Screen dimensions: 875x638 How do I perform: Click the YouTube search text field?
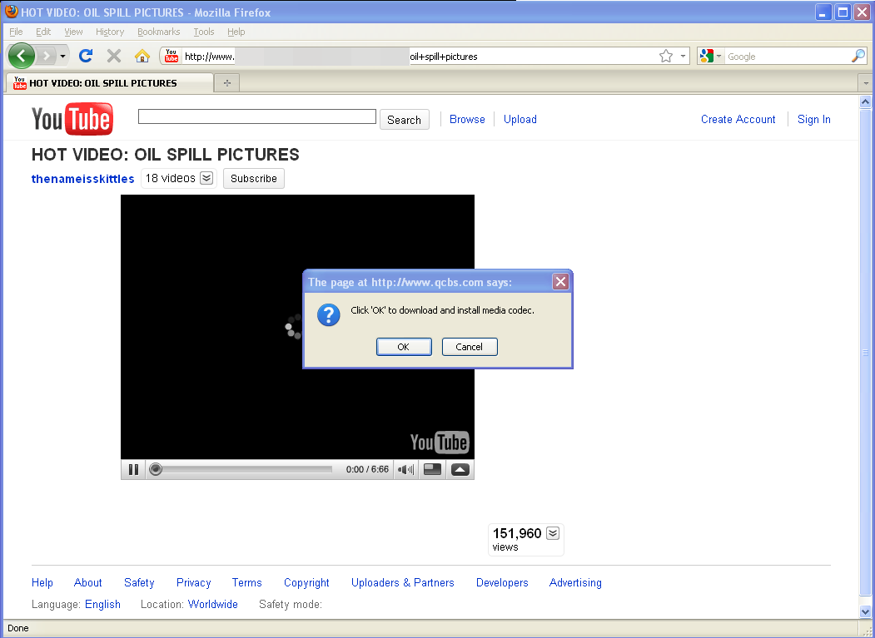[x=257, y=116]
